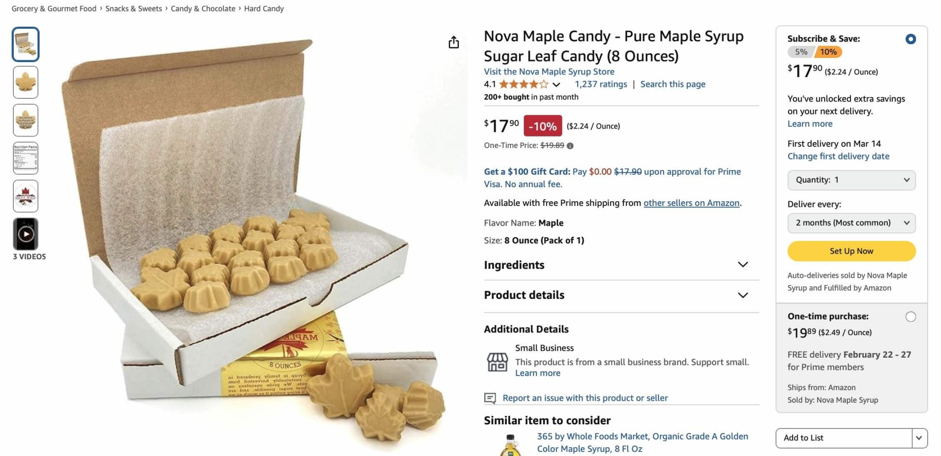The width and height of the screenshot is (941, 456).
Task: View the Nutrition Facts thumbnail image
Action: click(x=26, y=158)
